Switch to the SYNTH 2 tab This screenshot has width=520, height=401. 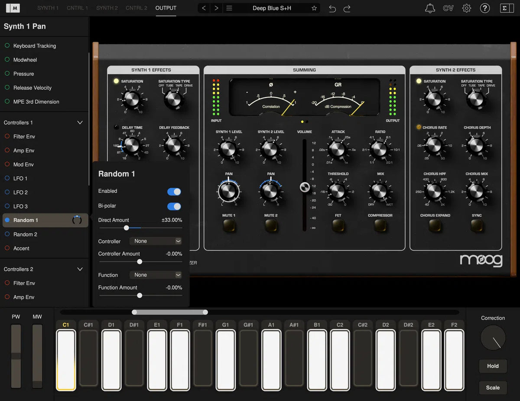[x=107, y=8]
